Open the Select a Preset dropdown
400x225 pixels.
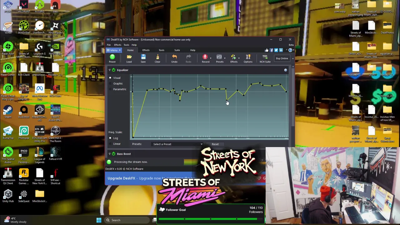pyautogui.click(x=178, y=144)
